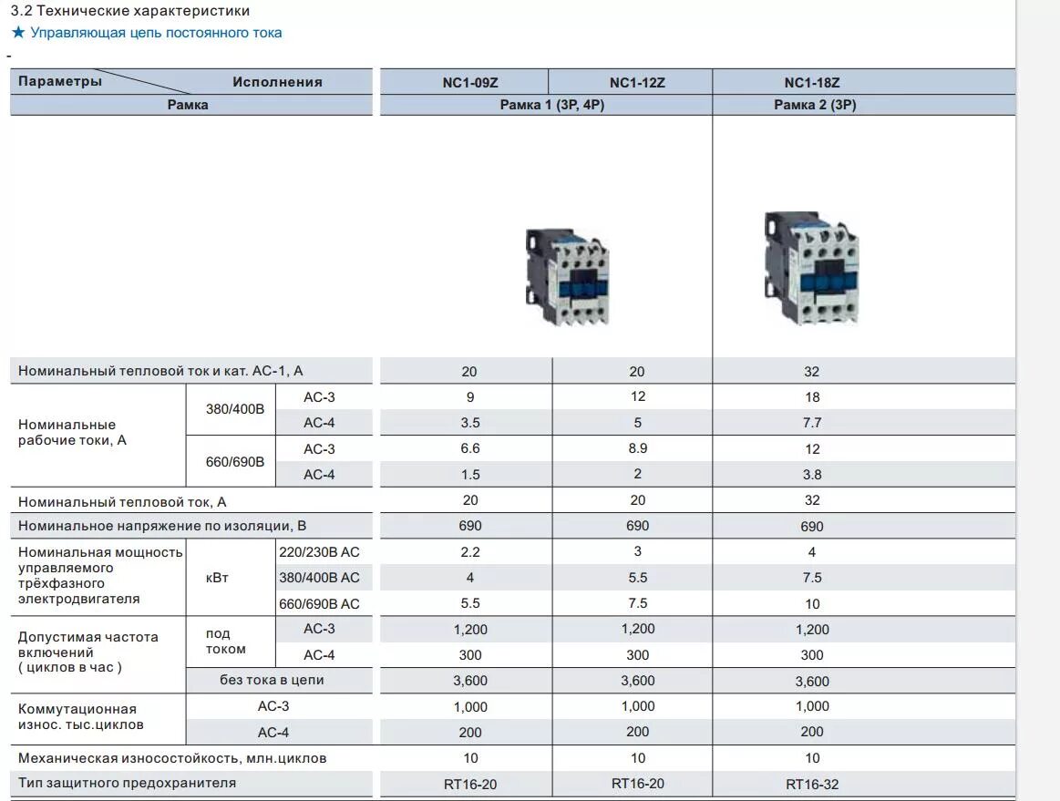Click 1,200 value under NC1-09Z

(469, 630)
